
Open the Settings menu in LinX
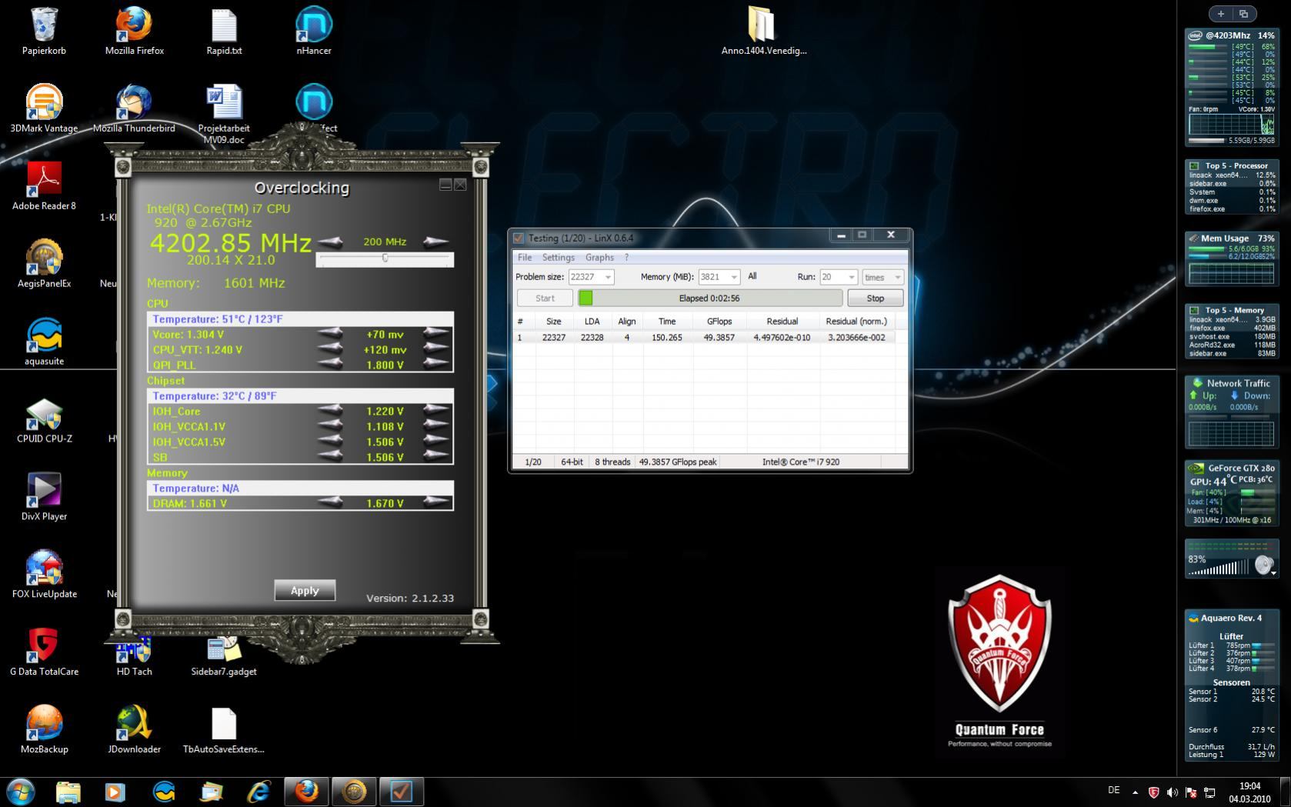558,257
